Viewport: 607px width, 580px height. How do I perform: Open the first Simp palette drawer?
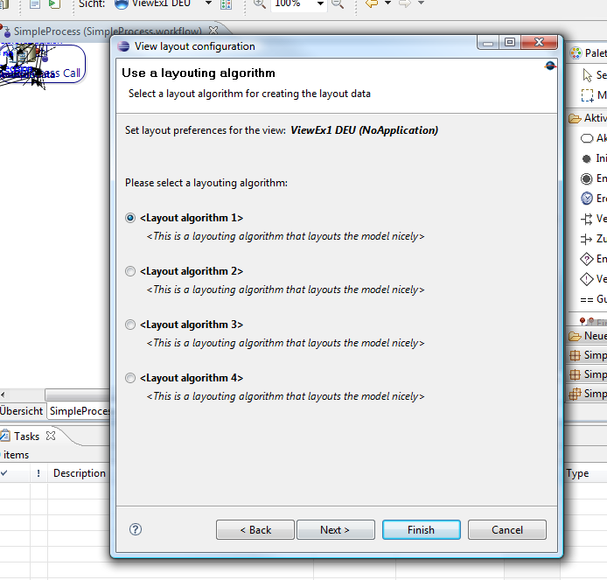587,355
